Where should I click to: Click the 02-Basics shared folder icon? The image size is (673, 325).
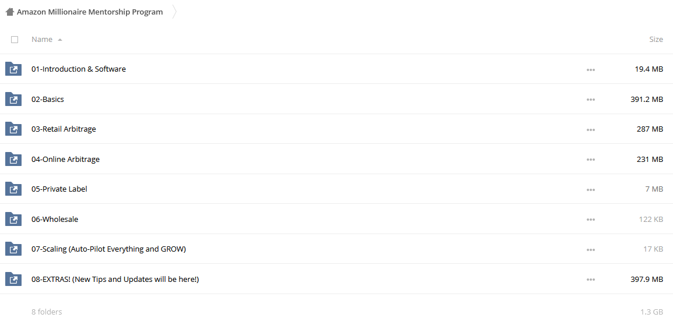pyautogui.click(x=13, y=99)
